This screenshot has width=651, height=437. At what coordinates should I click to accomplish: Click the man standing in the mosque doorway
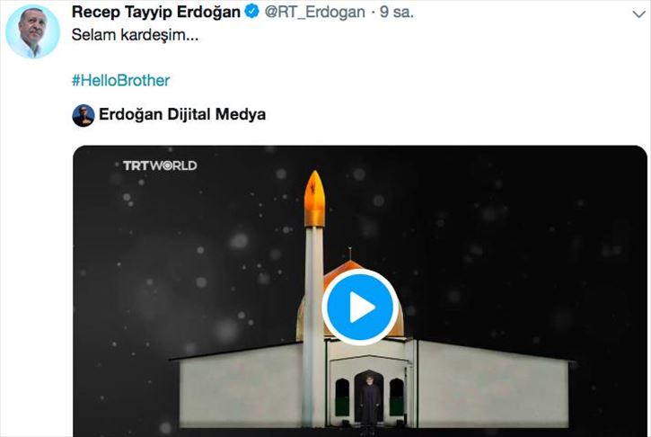pos(370,400)
